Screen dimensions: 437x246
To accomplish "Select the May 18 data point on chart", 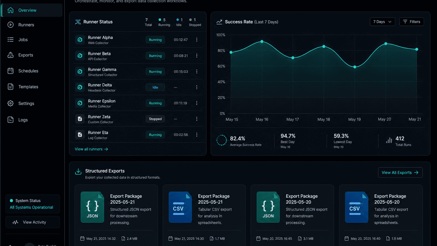I will click(x=324, y=46).
